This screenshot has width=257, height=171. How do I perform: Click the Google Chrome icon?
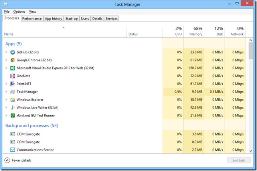click(x=13, y=60)
